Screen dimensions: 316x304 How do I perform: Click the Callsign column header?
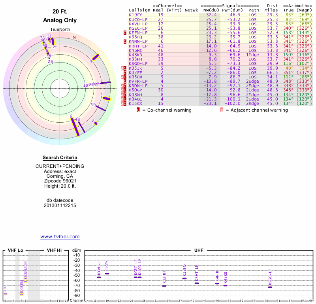coord(137,10)
